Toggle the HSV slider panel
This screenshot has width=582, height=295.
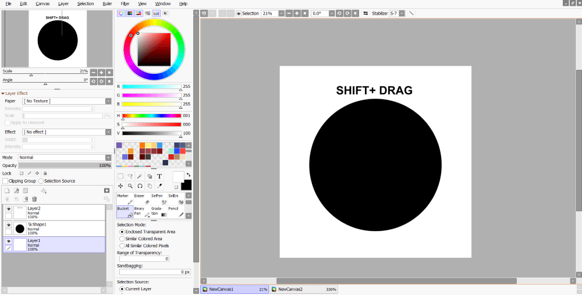139,13
